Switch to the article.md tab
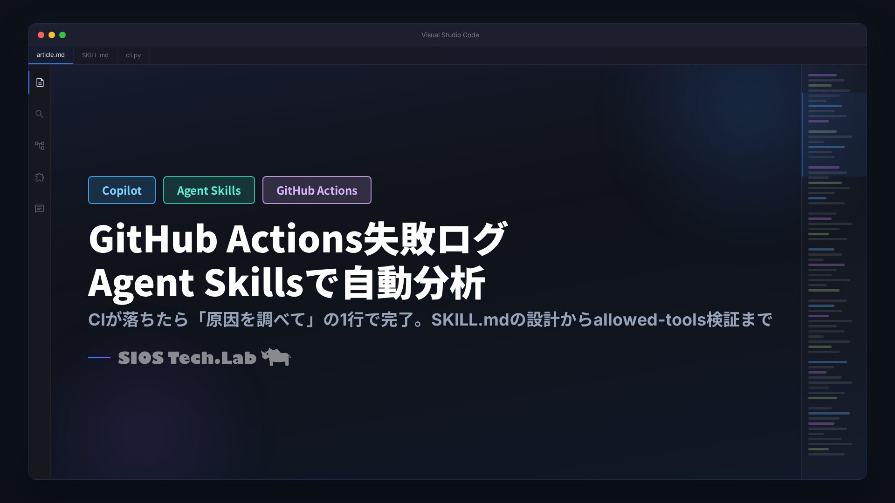The height and width of the screenshot is (503, 895). click(x=51, y=55)
